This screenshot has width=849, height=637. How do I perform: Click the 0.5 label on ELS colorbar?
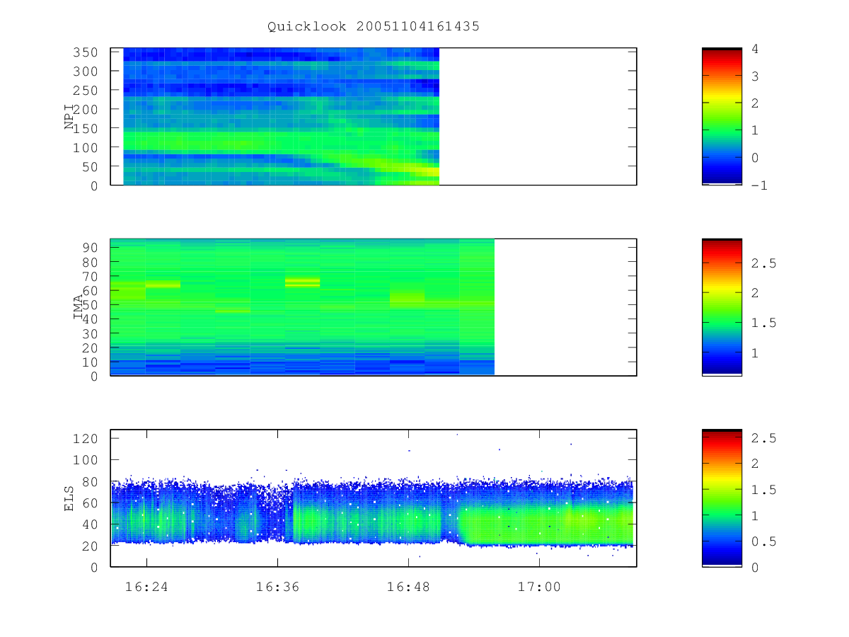(763, 541)
